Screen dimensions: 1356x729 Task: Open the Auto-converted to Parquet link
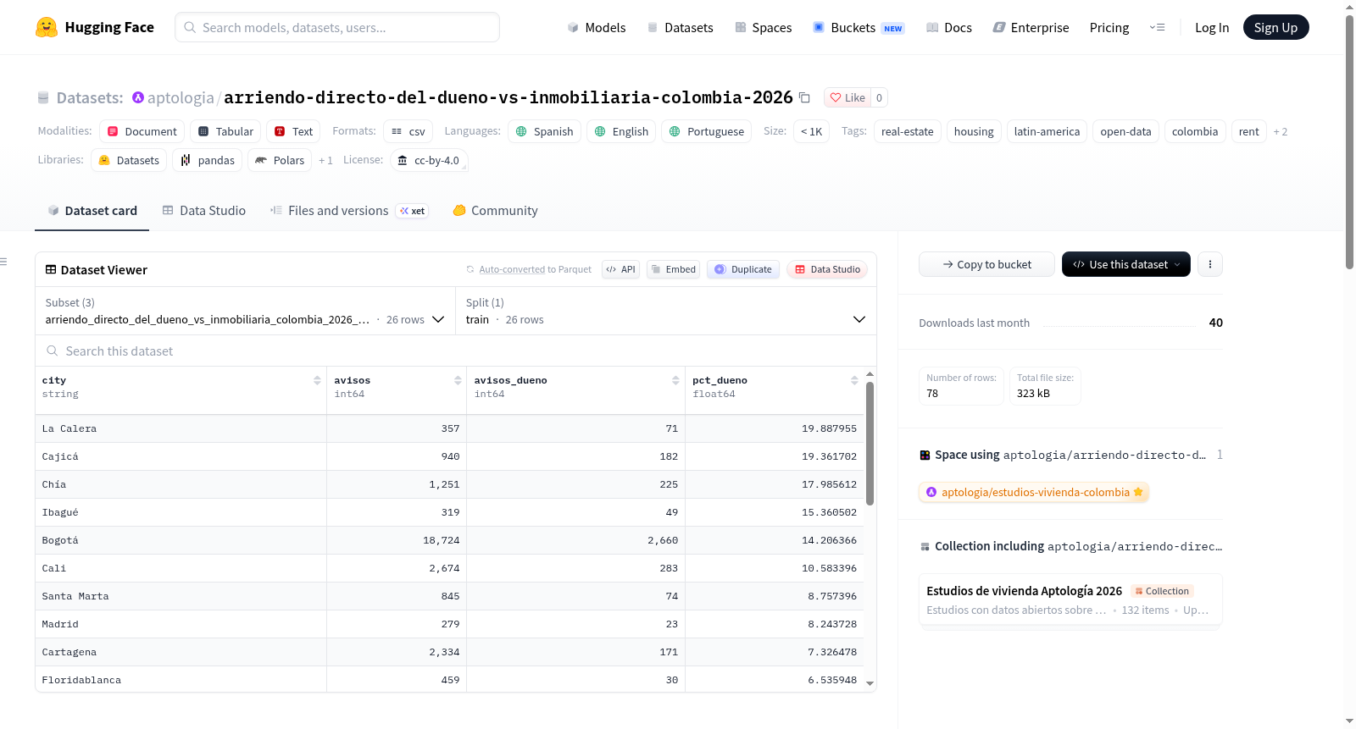tap(529, 269)
